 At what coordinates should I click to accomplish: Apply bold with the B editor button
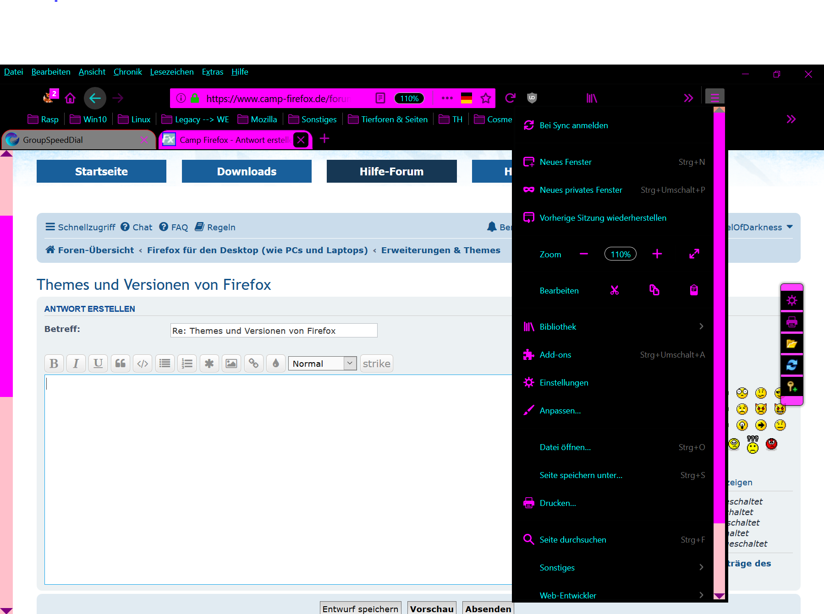click(x=54, y=364)
